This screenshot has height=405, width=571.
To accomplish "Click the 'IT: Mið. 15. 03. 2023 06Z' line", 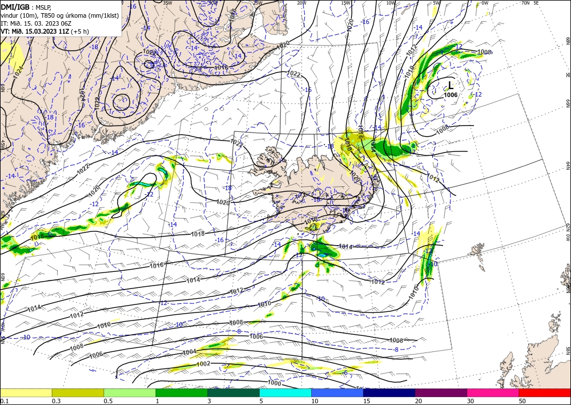I will 36,23.
